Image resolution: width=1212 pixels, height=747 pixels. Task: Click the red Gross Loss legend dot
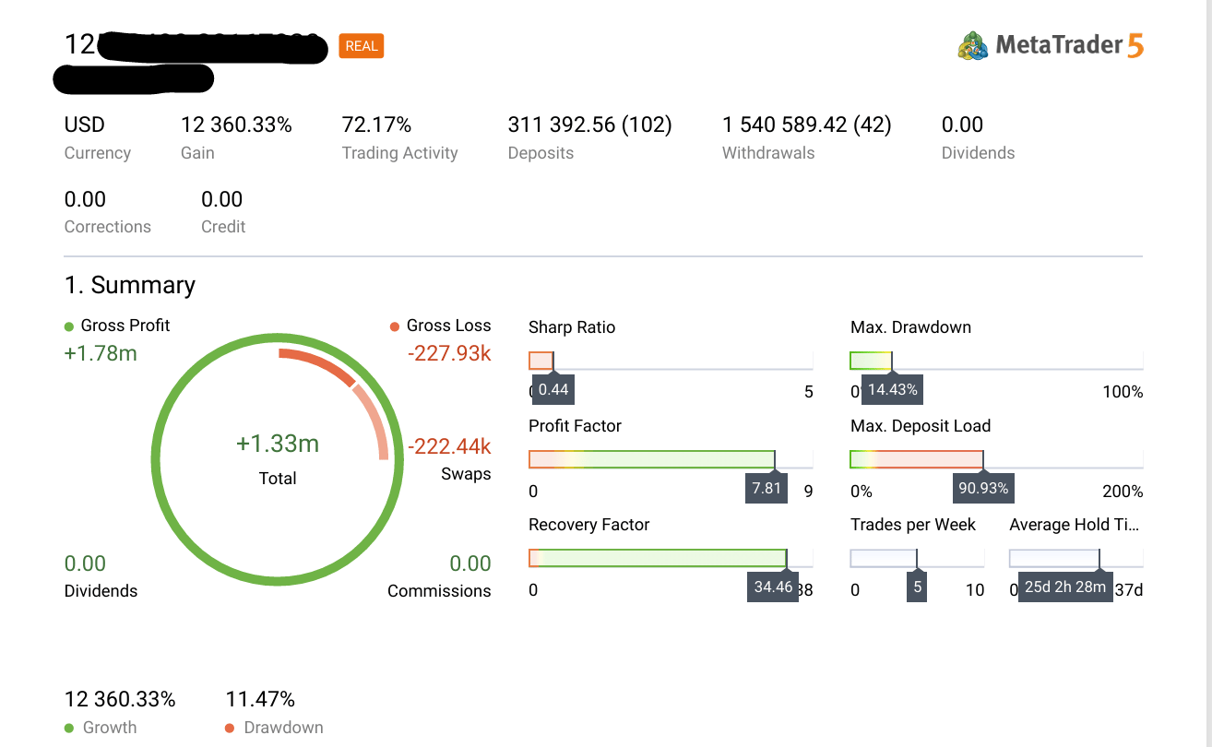pos(395,326)
